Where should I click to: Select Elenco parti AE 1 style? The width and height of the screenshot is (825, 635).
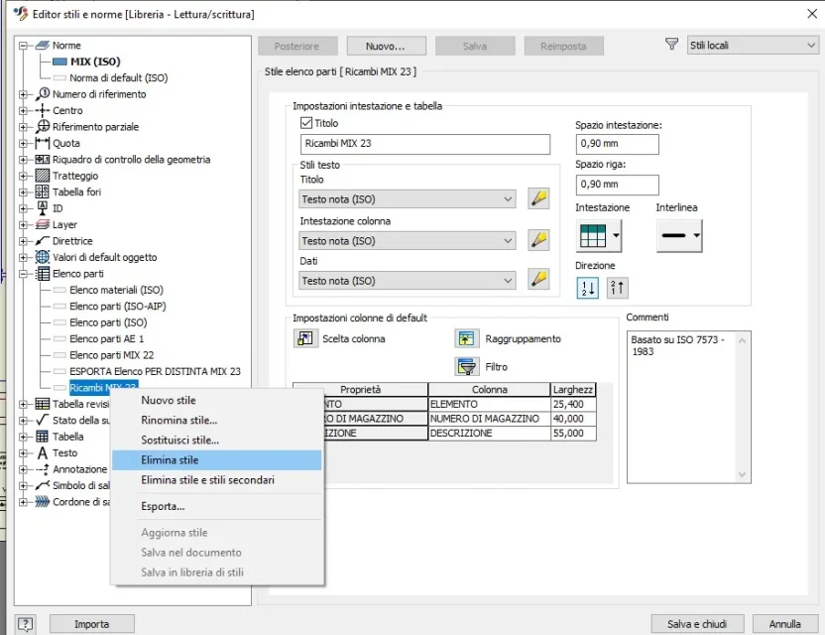[x=107, y=339]
